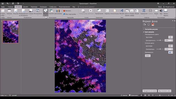Click Применить ко всем button
The image size is (176, 99).
pos(150,91)
